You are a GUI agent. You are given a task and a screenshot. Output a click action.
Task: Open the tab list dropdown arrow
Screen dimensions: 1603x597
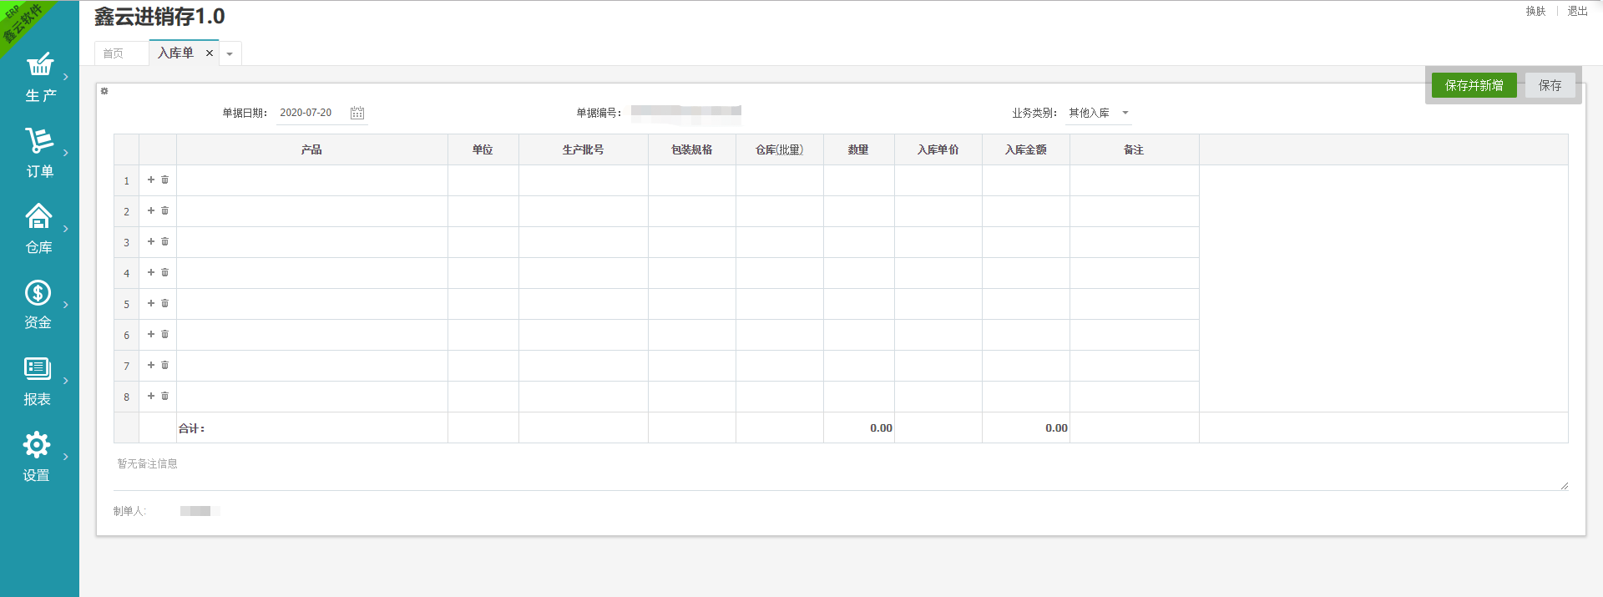pyautogui.click(x=230, y=54)
